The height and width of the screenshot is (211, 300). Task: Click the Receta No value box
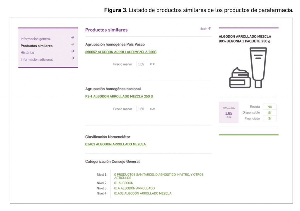pos(270,107)
